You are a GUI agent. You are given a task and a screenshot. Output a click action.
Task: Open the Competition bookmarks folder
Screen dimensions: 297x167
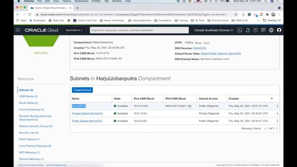pos(163,20)
